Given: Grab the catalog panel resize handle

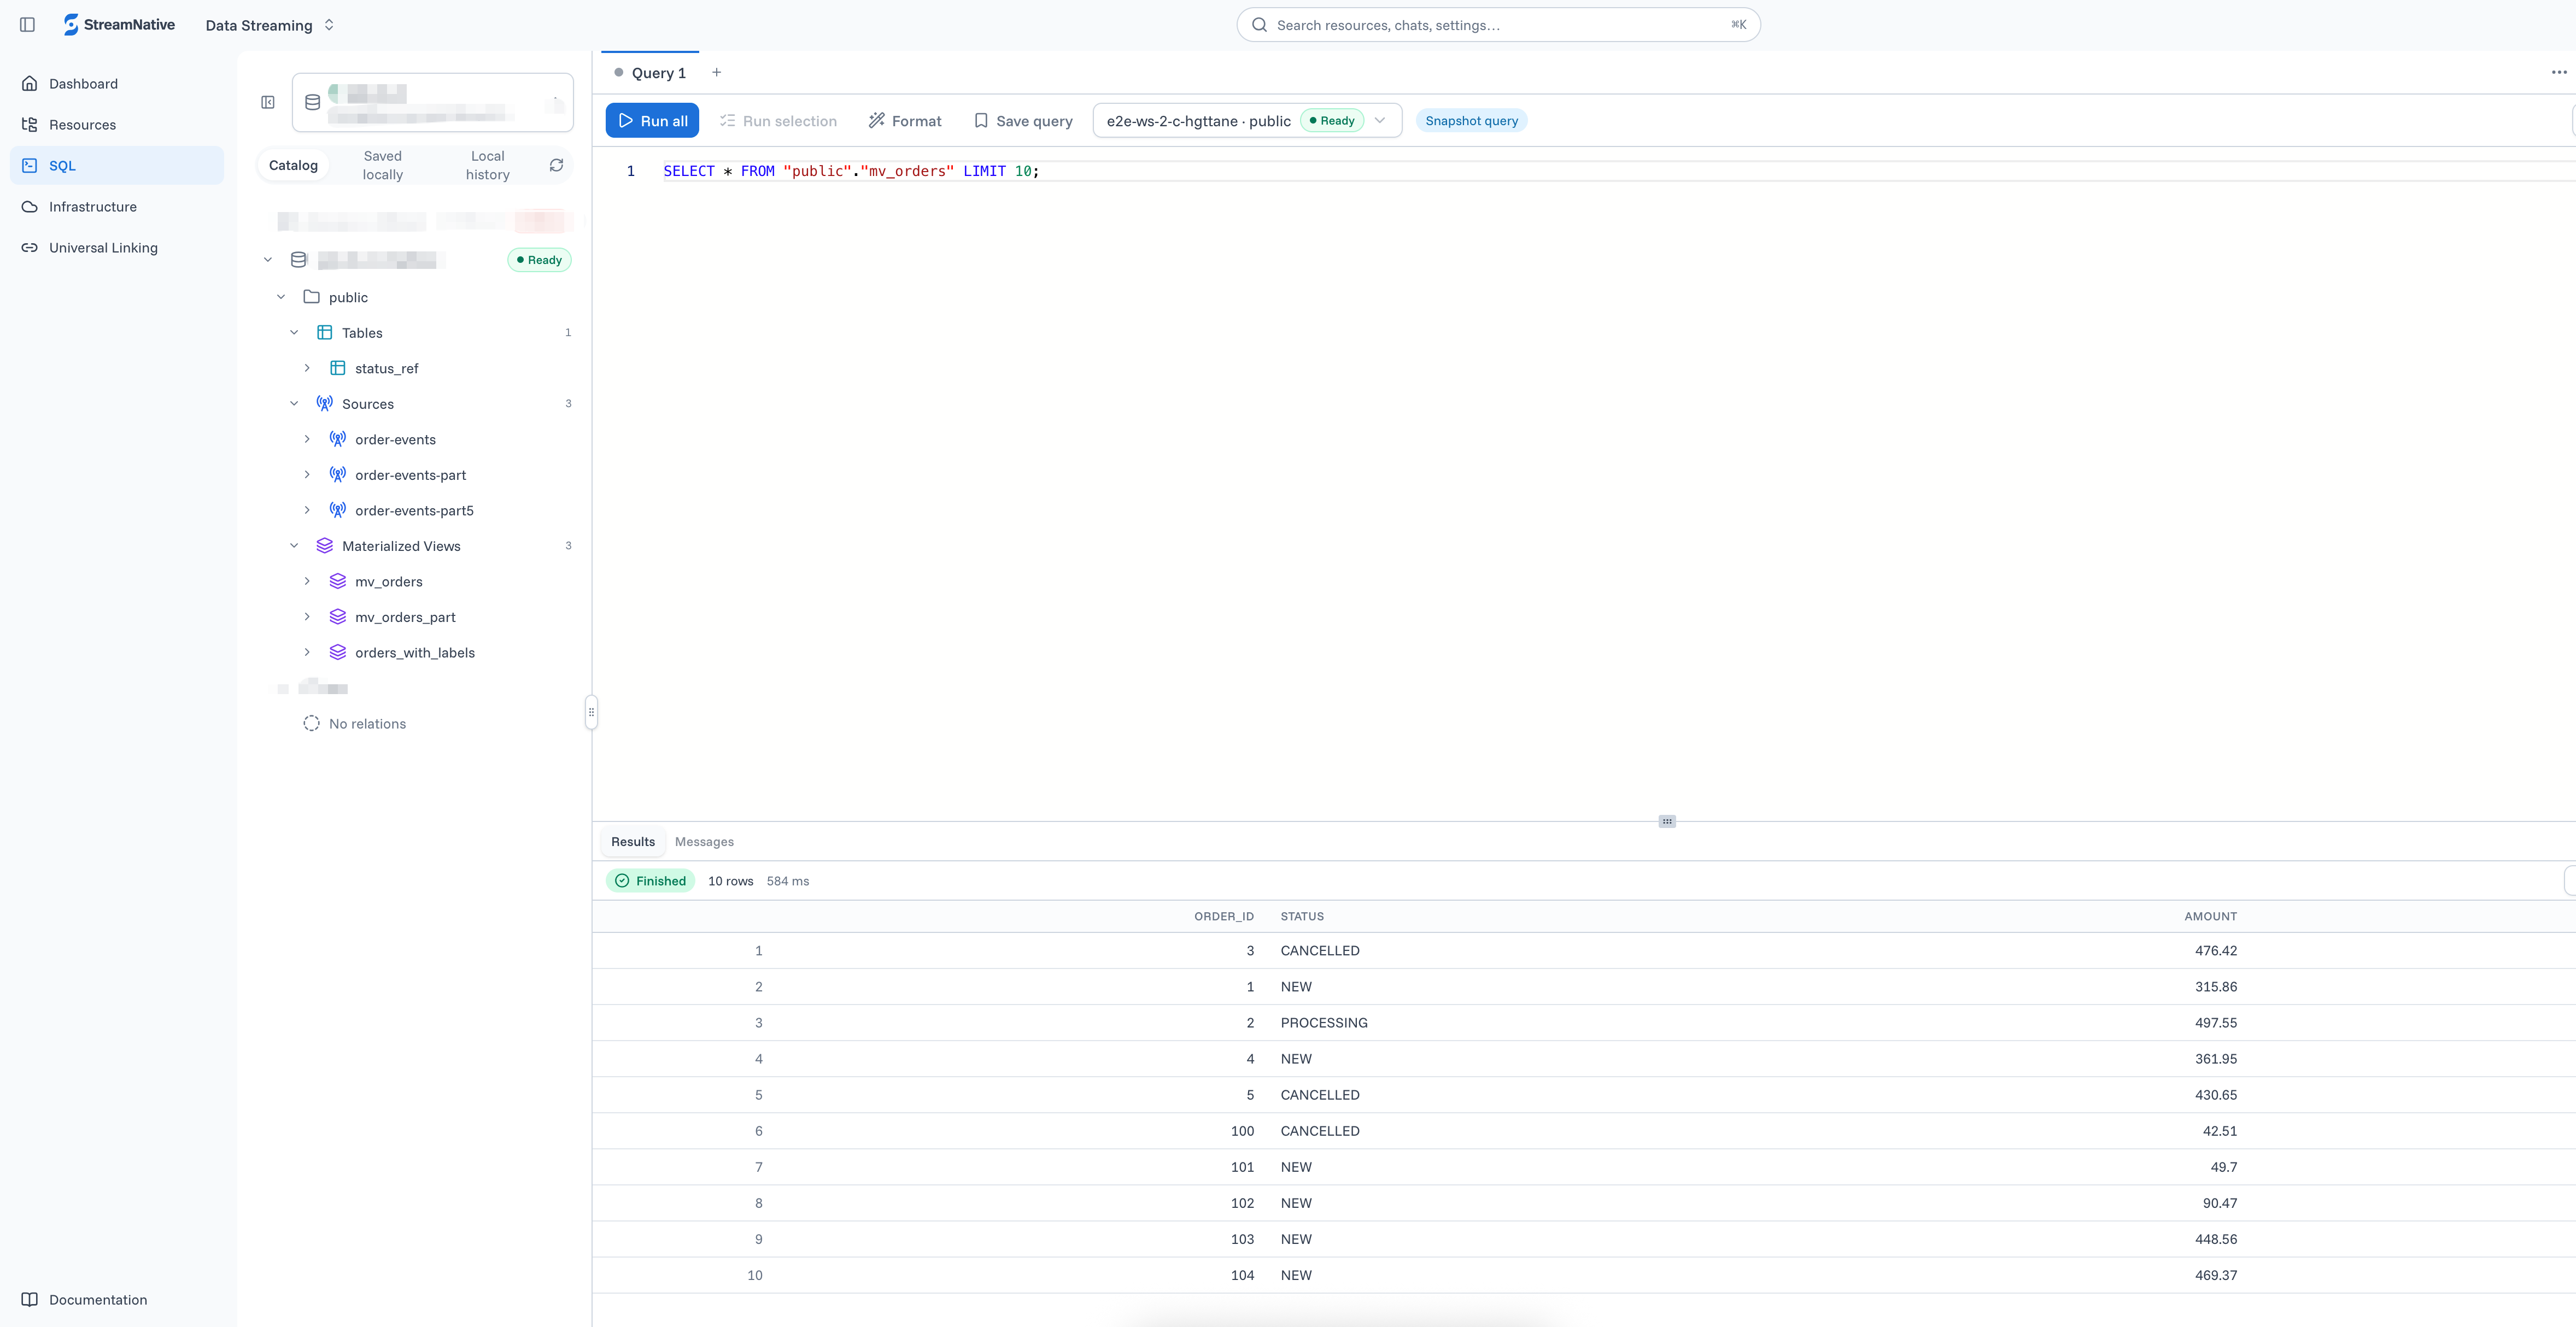Looking at the screenshot, I should (591, 712).
